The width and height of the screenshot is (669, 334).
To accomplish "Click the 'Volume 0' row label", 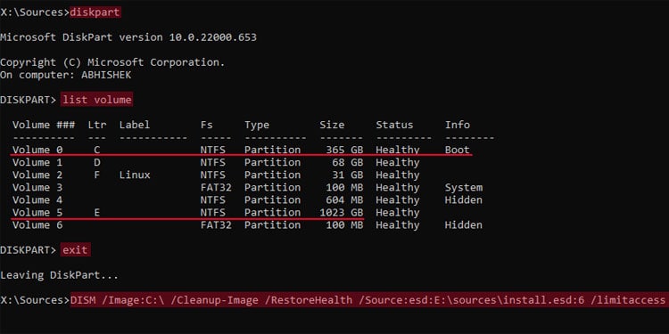I will 37,150.
